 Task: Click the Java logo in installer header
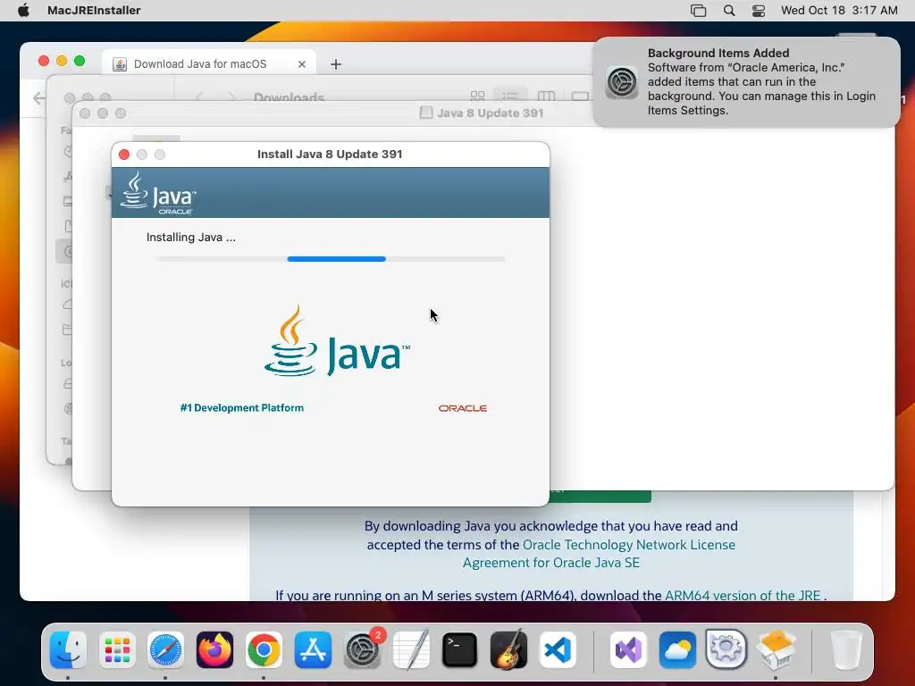click(x=158, y=193)
